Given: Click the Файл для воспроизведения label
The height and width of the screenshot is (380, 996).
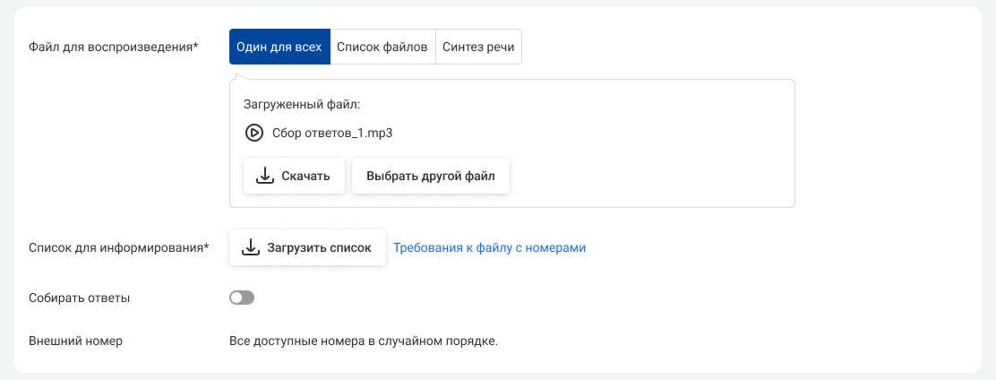Looking at the screenshot, I should 114,47.
